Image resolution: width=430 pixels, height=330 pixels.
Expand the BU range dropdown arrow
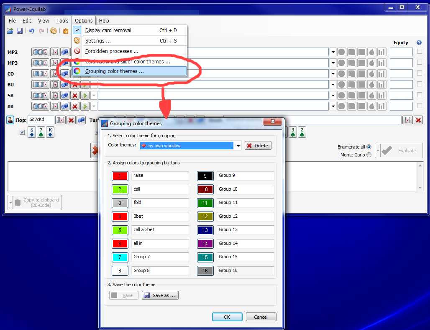click(333, 85)
